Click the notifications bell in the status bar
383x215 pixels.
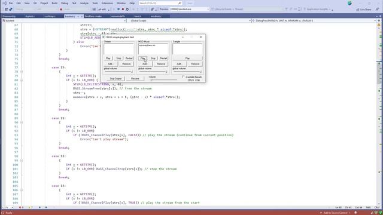coord(355,213)
